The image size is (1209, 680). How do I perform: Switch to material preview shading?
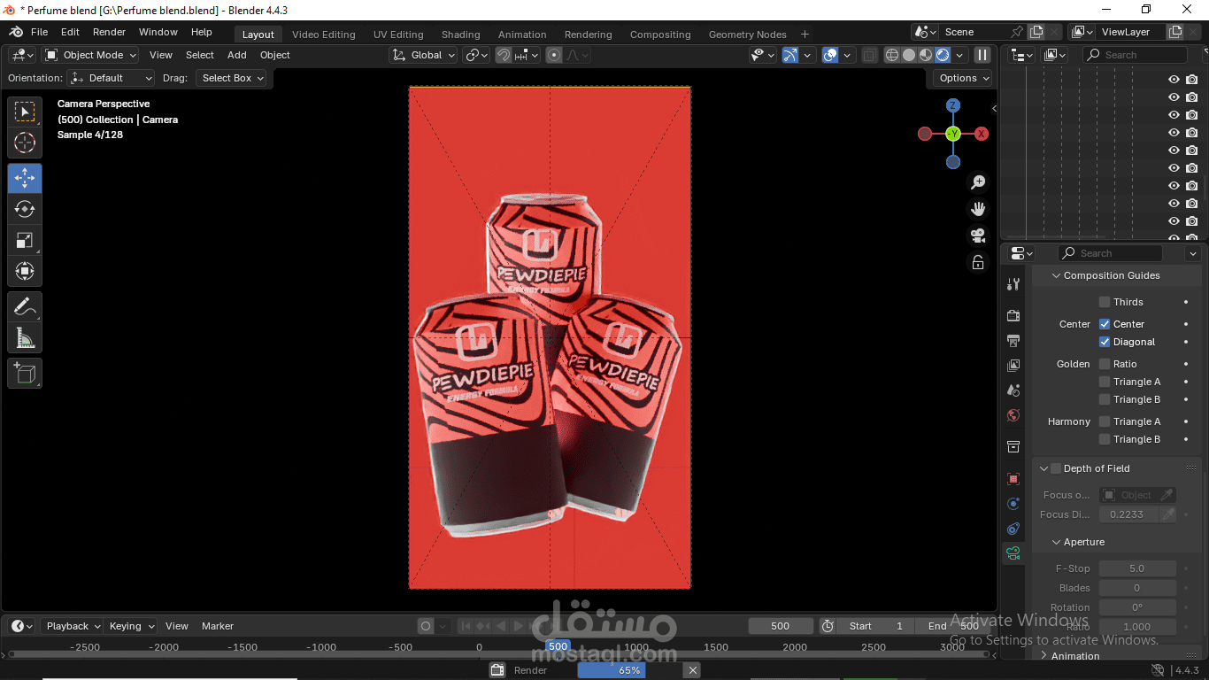tap(926, 55)
